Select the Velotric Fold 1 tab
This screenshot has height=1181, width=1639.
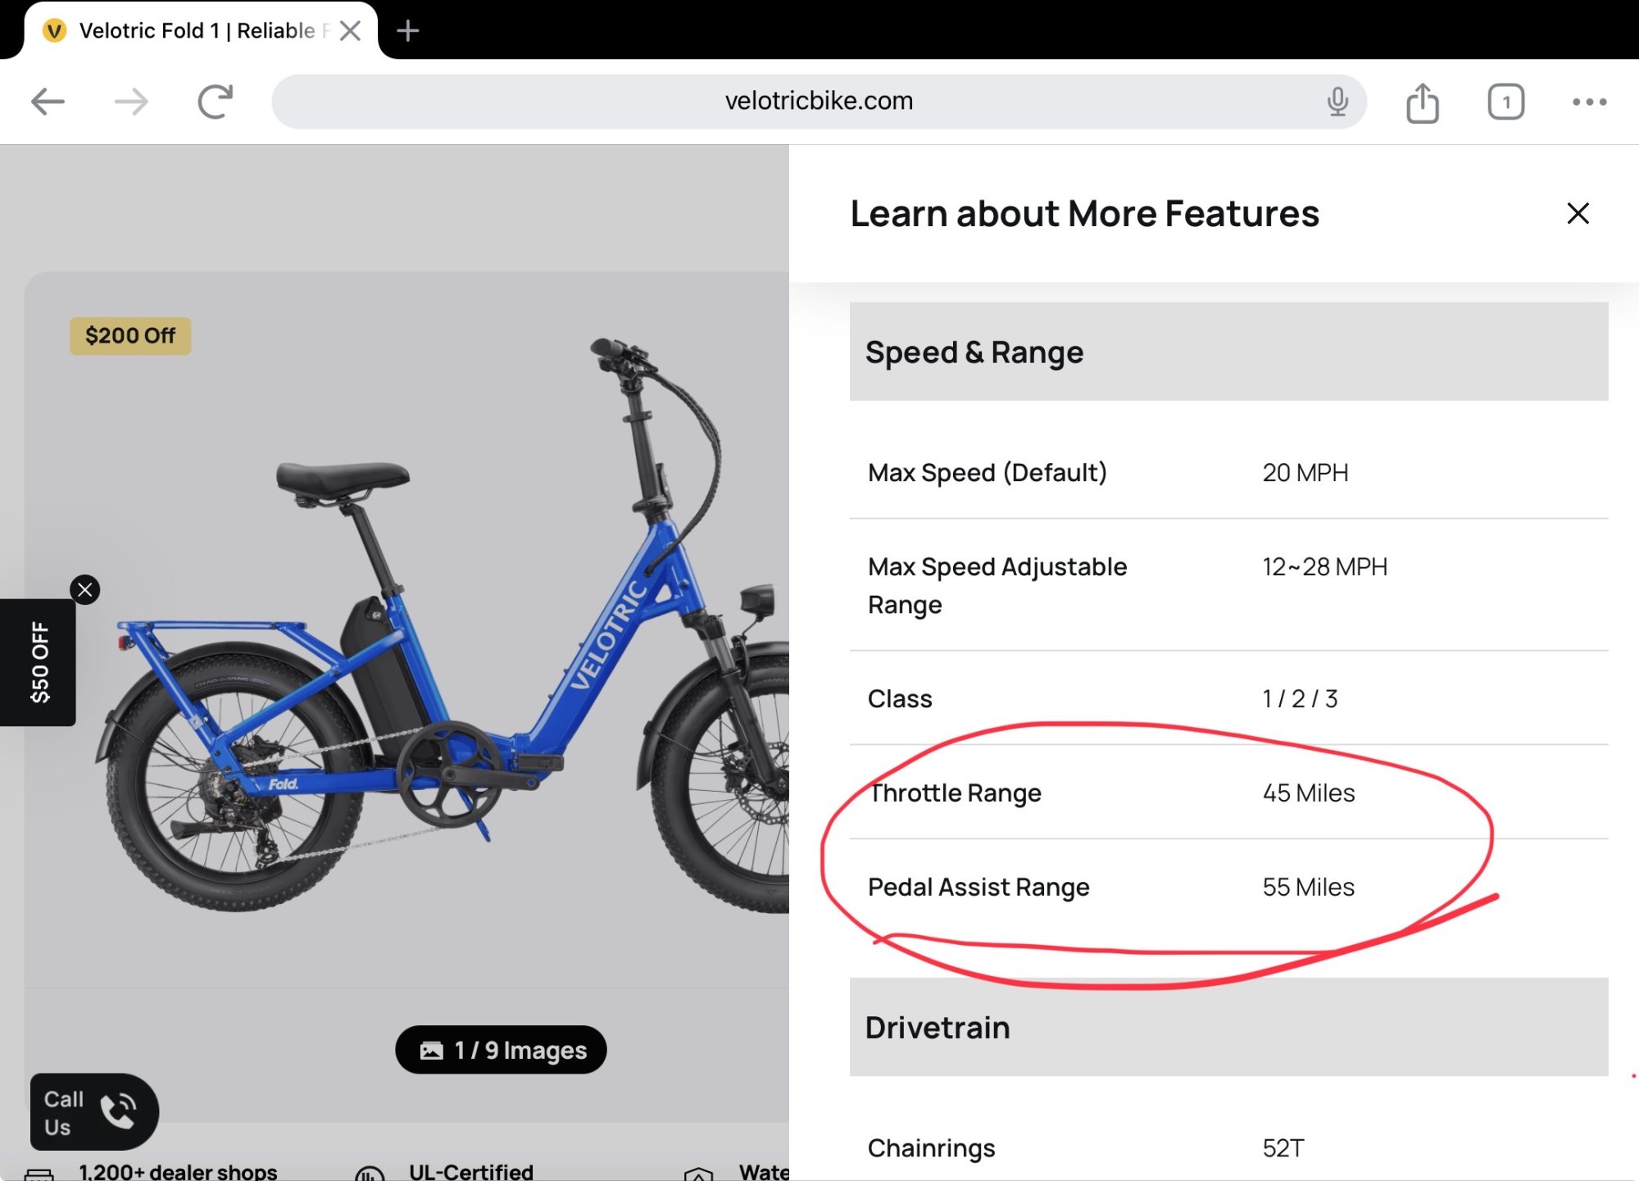click(197, 31)
